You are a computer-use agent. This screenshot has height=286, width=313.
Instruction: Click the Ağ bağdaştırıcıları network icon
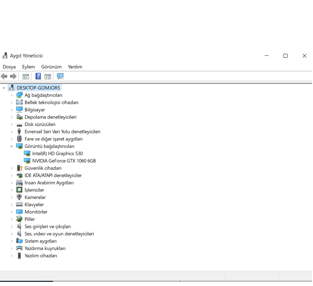point(19,95)
